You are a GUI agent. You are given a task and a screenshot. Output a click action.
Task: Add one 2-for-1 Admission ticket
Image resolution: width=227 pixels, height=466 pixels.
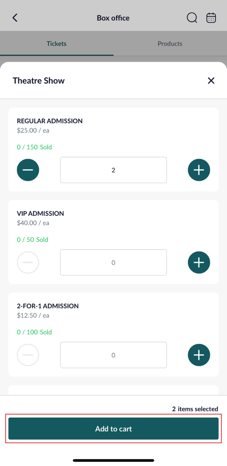199,355
